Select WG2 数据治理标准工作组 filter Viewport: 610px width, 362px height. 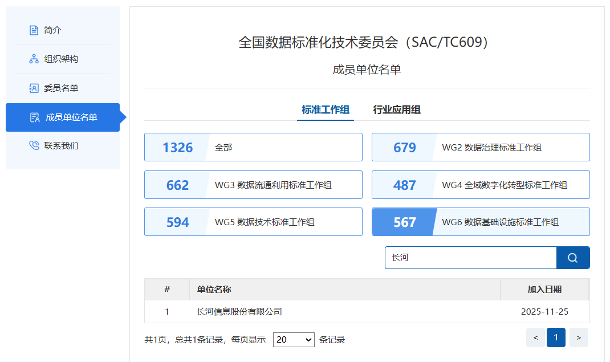point(481,147)
